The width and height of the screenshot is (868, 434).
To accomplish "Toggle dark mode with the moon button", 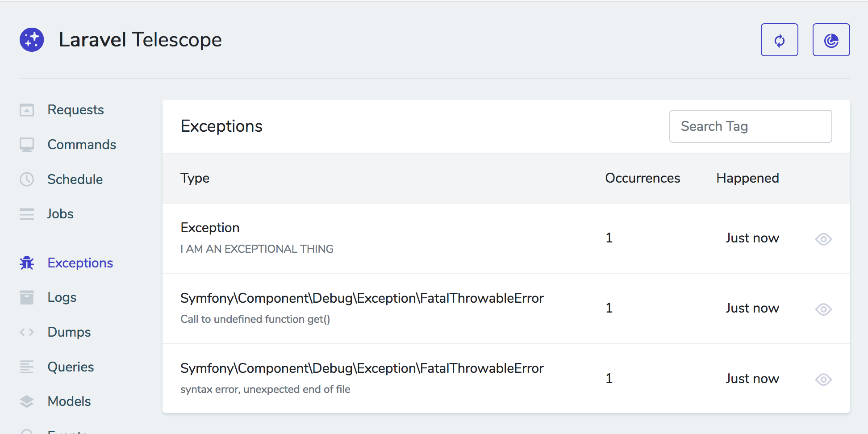I will [x=831, y=40].
